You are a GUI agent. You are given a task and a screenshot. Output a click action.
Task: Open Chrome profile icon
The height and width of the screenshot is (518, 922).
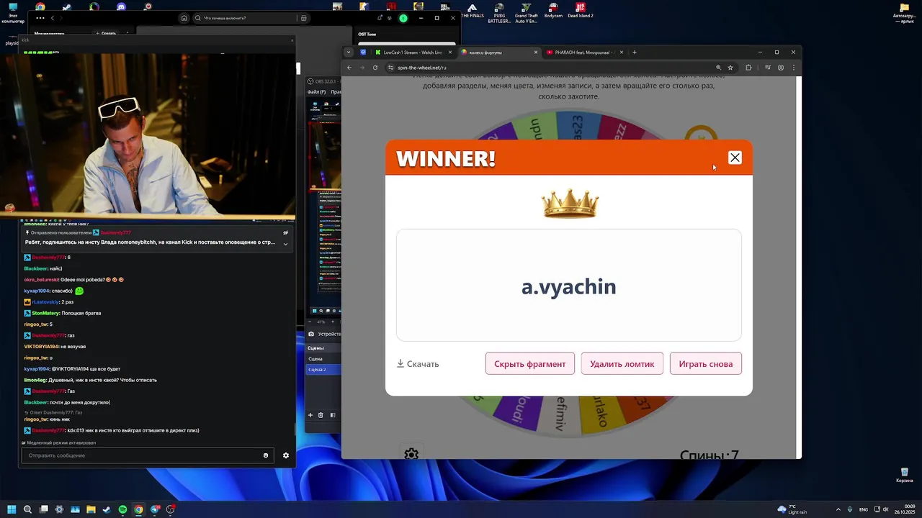781,68
